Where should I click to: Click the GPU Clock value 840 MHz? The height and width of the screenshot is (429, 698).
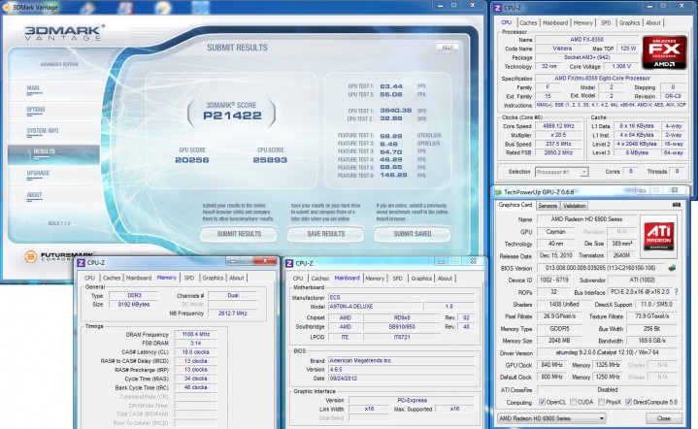pyautogui.click(x=552, y=365)
